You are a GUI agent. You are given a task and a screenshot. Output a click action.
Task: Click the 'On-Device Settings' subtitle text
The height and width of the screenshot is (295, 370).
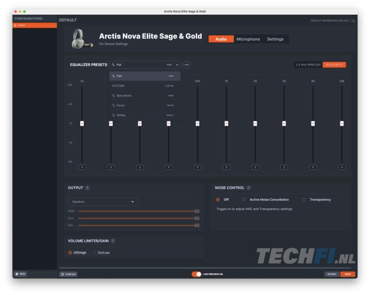(113, 44)
